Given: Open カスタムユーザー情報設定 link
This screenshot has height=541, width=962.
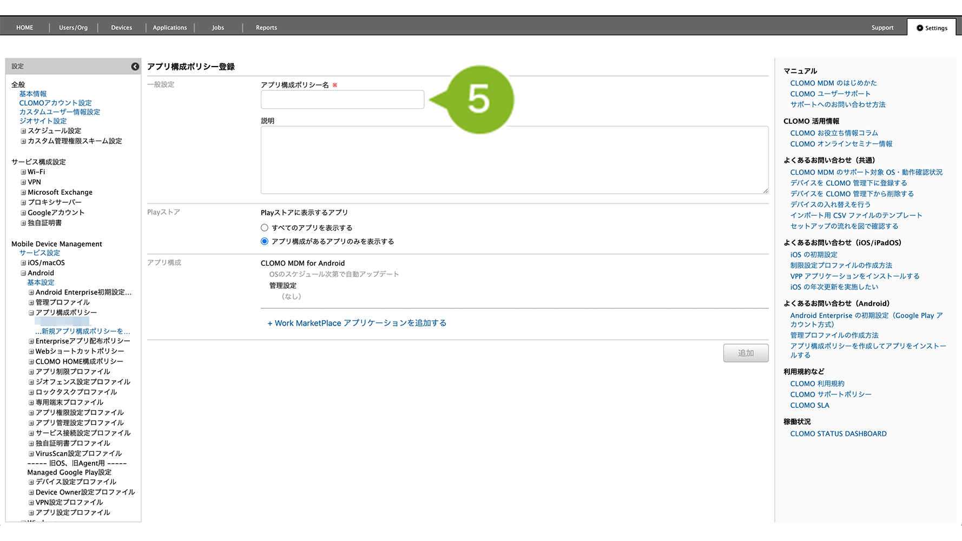Looking at the screenshot, I should (60, 112).
